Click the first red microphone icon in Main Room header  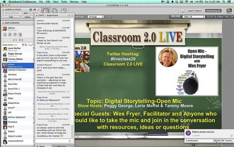(x=23, y=45)
